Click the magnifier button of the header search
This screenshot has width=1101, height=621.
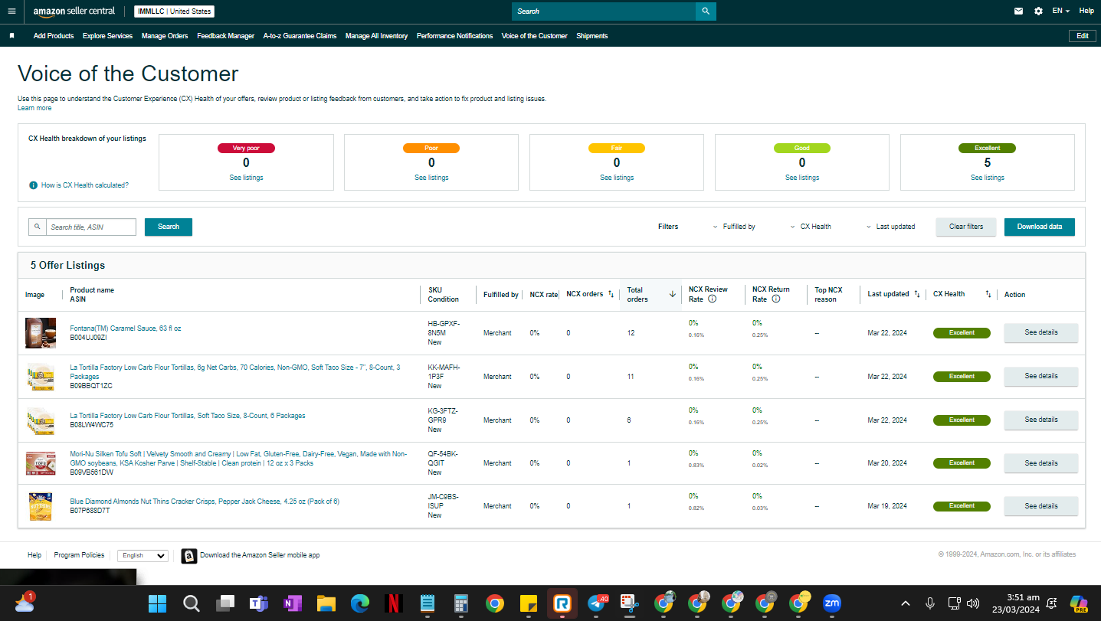(x=706, y=11)
